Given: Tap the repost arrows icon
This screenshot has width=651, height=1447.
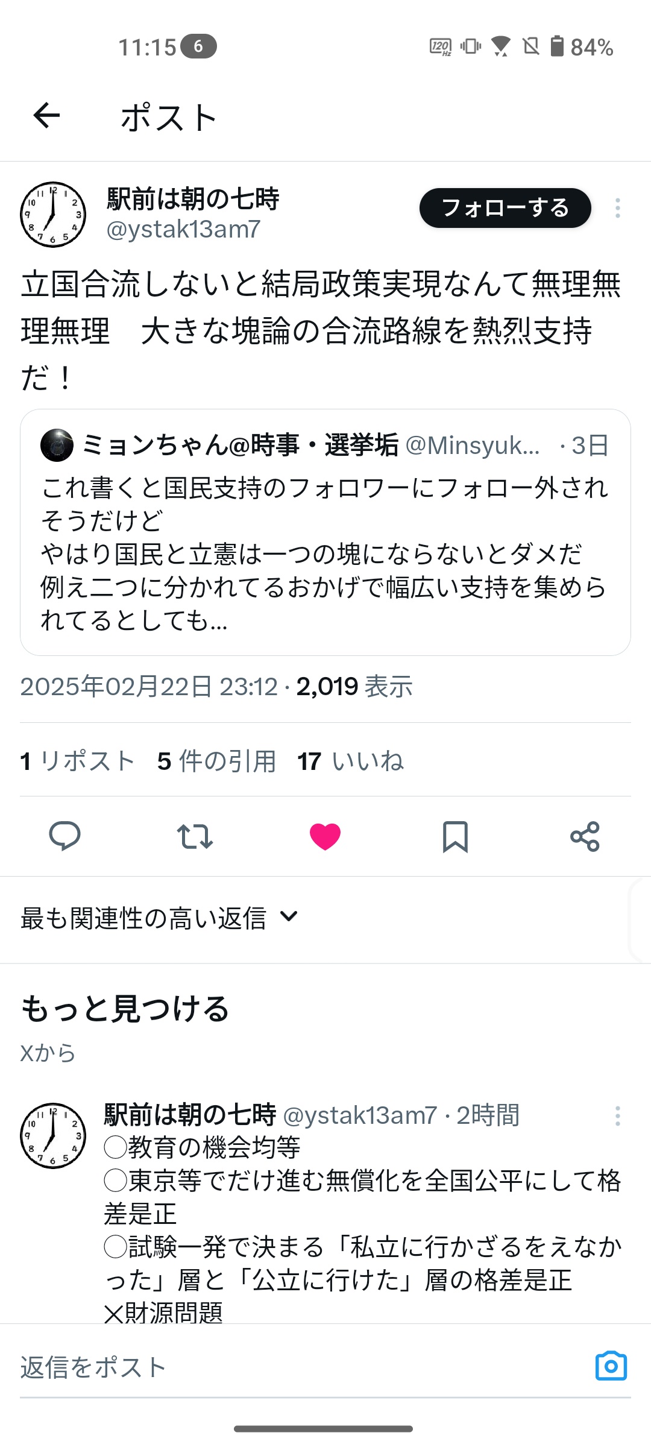Looking at the screenshot, I should pos(195,836).
